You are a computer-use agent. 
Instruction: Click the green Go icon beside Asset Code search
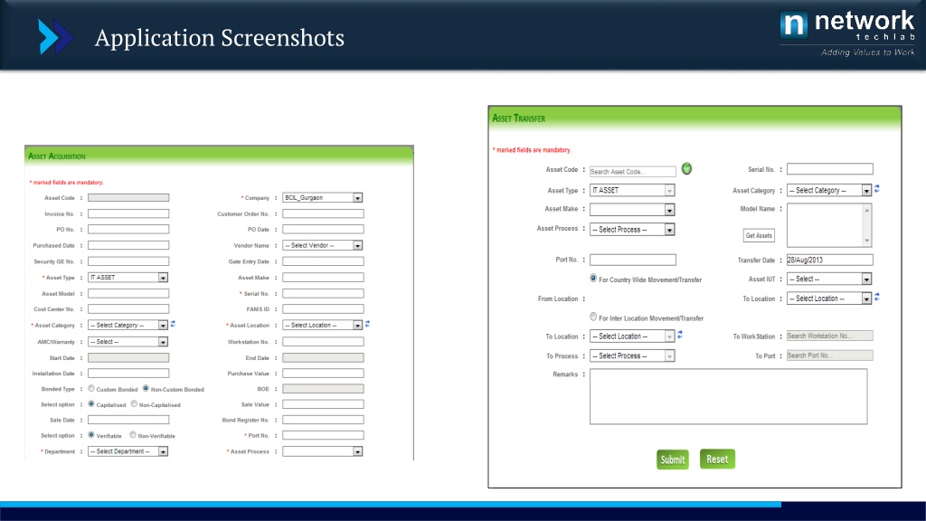pos(686,168)
